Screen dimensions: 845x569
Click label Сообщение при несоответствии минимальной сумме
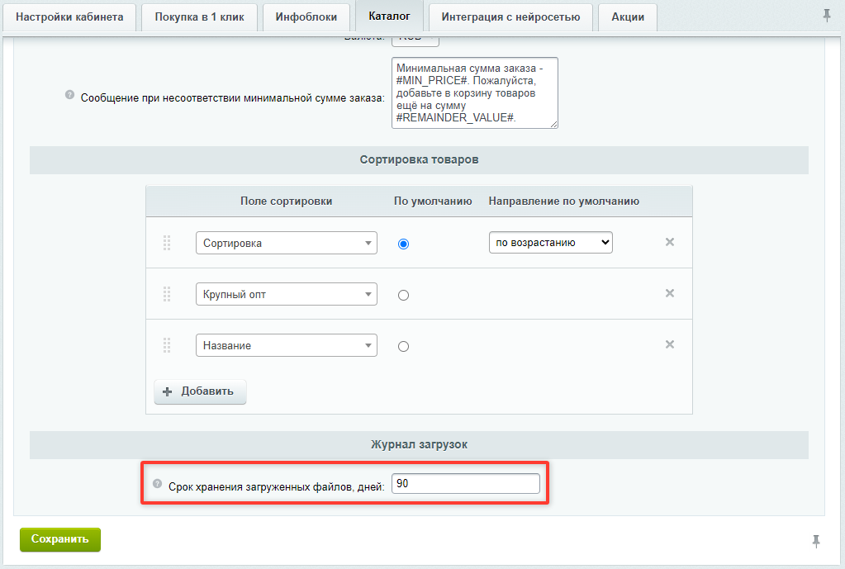coord(233,98)
